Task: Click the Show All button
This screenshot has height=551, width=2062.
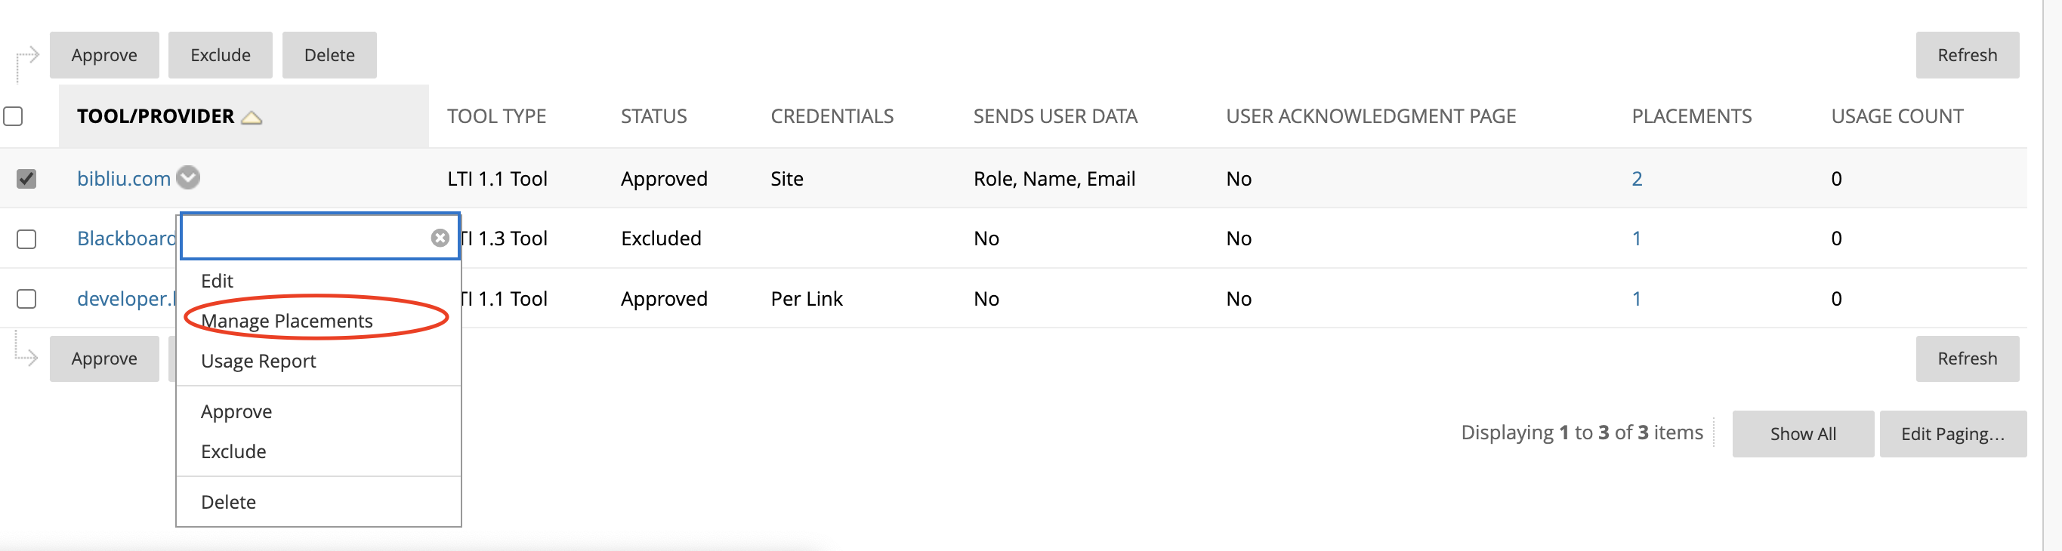Action: 1802,433
